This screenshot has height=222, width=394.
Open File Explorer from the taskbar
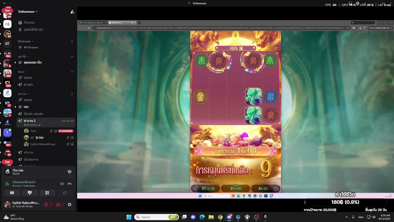(x=211, y=217)
